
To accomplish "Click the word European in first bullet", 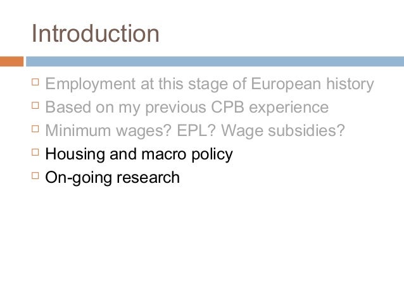I will [x=286, y=85].
